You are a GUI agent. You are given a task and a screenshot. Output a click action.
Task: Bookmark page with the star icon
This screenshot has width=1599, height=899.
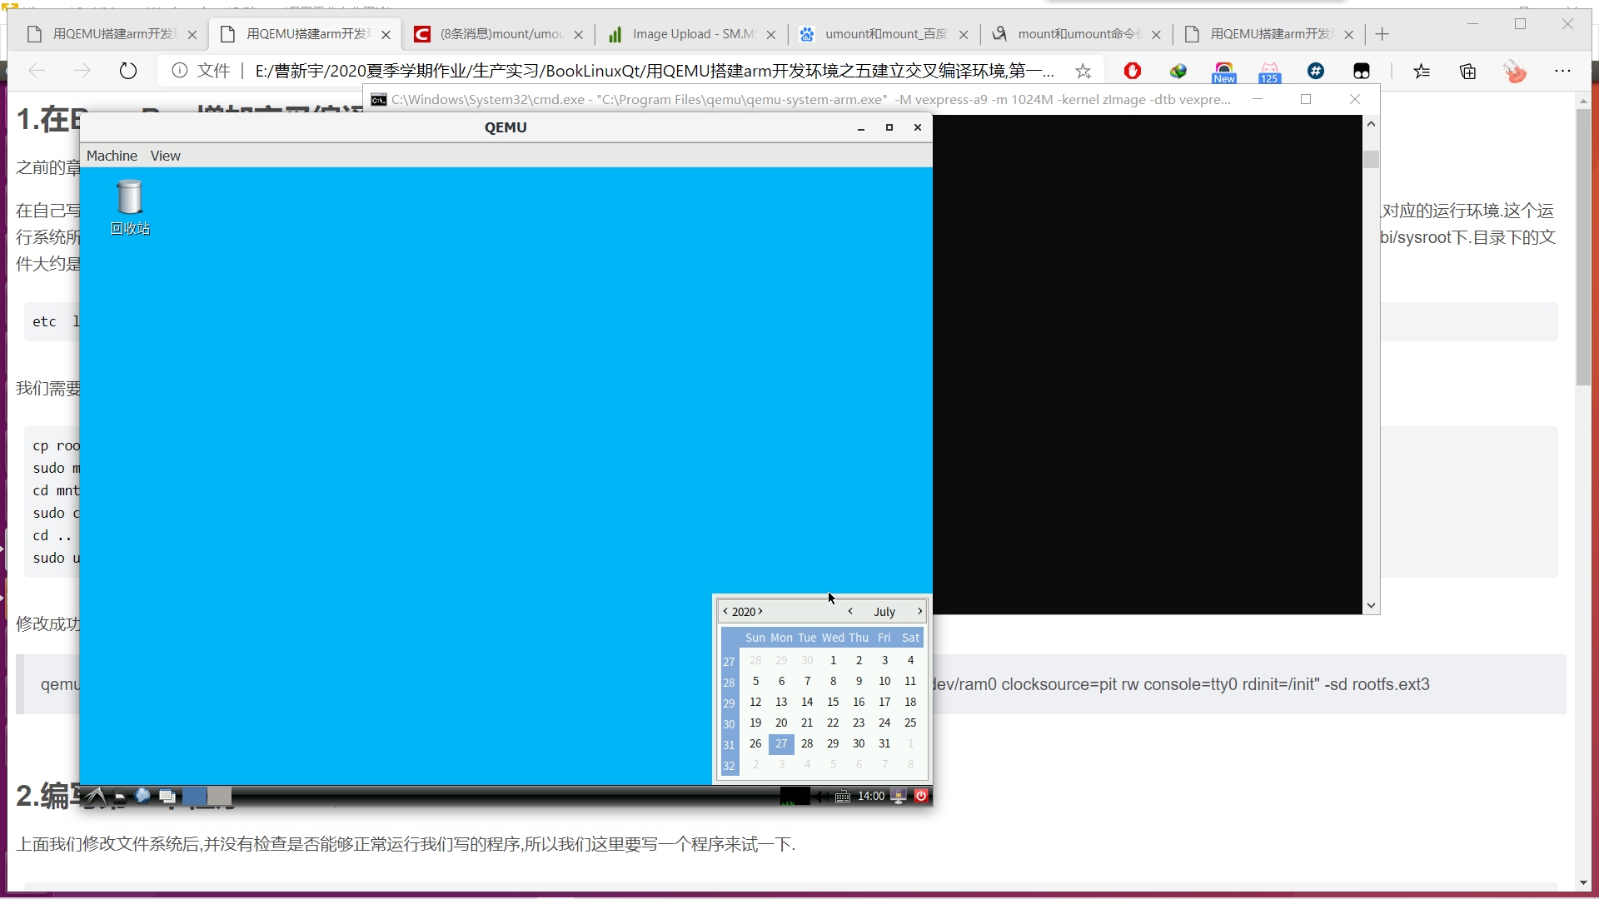(x=1083, y=72)
